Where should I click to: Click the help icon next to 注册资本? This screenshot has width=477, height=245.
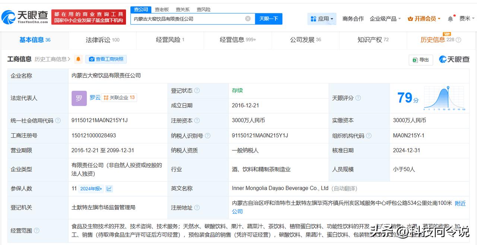(197, 121)
